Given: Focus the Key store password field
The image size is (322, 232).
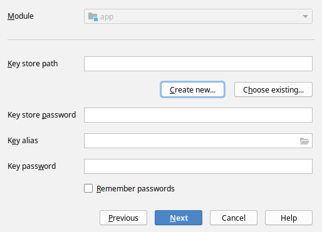Looking at the screenshot, I should coord(198,115).
